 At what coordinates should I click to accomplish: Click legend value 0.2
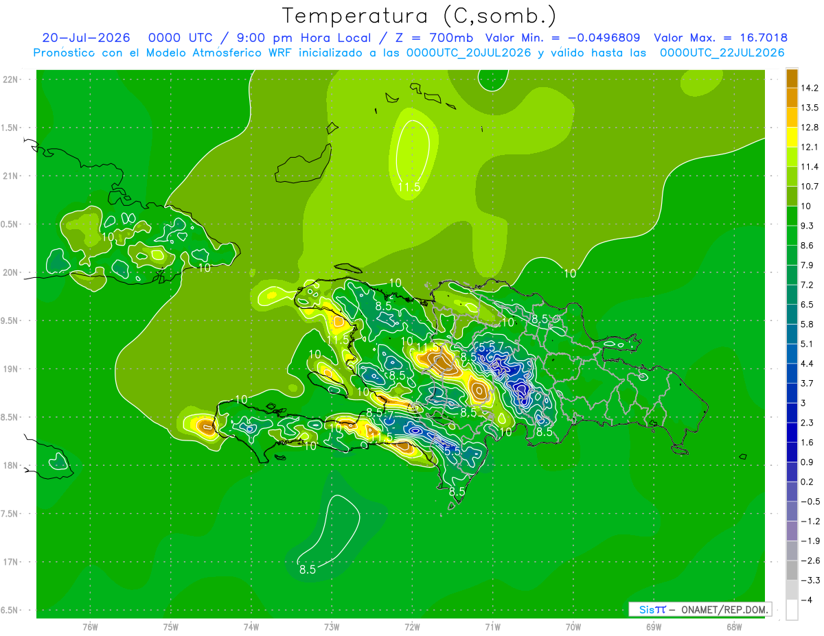tap(808, 482)
